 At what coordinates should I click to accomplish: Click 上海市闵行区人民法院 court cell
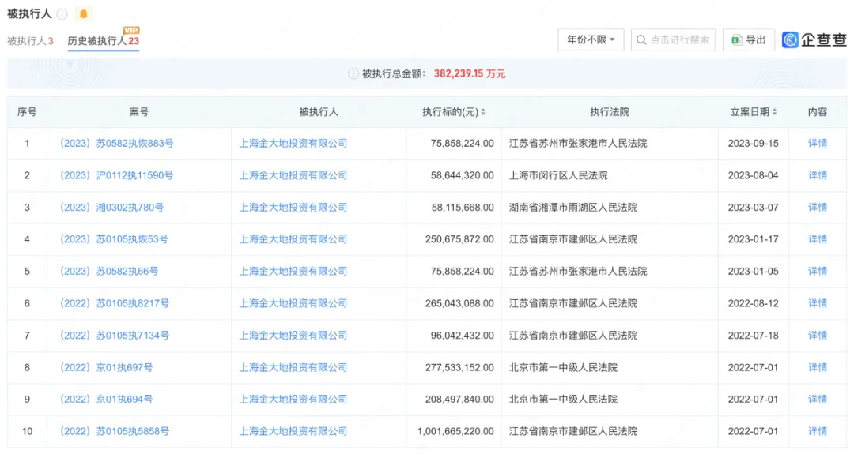558,175
